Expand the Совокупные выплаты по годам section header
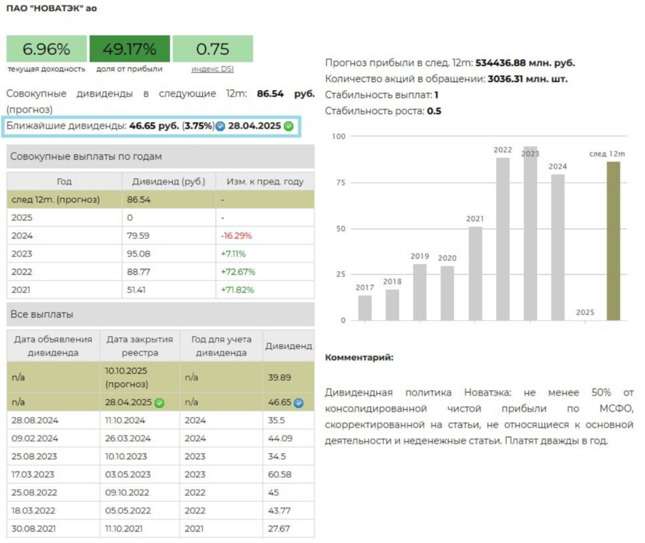The width and height of the screenshot is (645, 543). pos(160,157)
